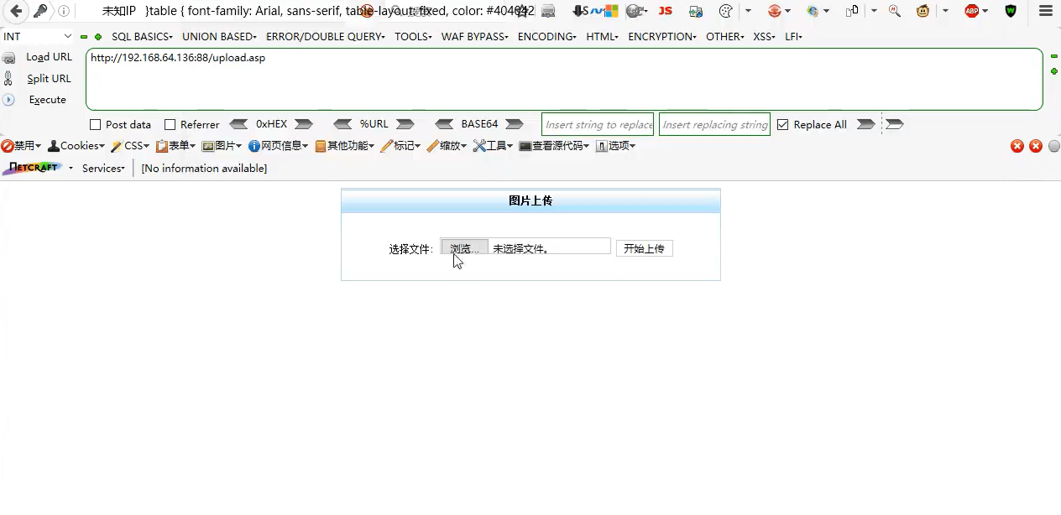Expand the ENCRYPTION menu

pos(662,37)
